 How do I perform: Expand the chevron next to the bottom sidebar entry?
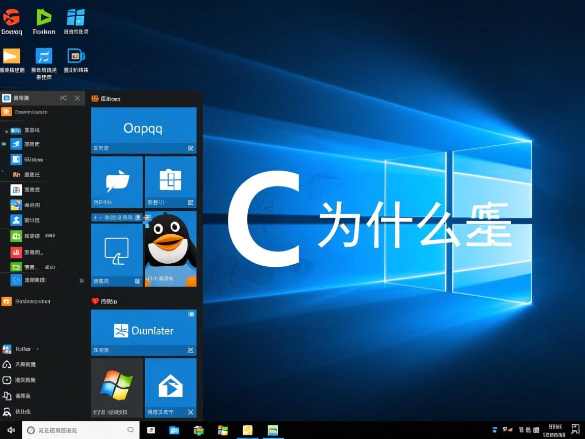(81, 280)
